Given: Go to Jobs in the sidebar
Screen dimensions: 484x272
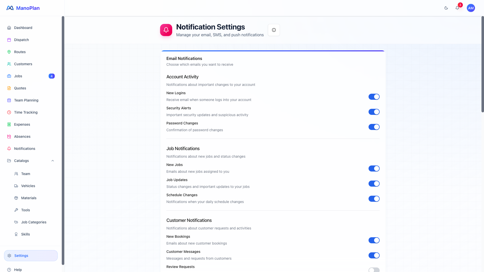Looking at the screenshot, I should (18, 76).
